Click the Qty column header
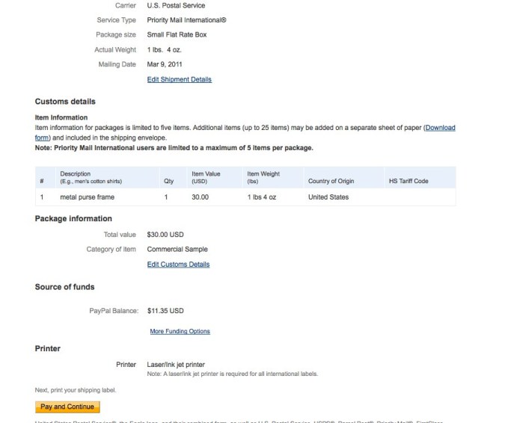Viewport: 511px width, 423px height. 168,181
